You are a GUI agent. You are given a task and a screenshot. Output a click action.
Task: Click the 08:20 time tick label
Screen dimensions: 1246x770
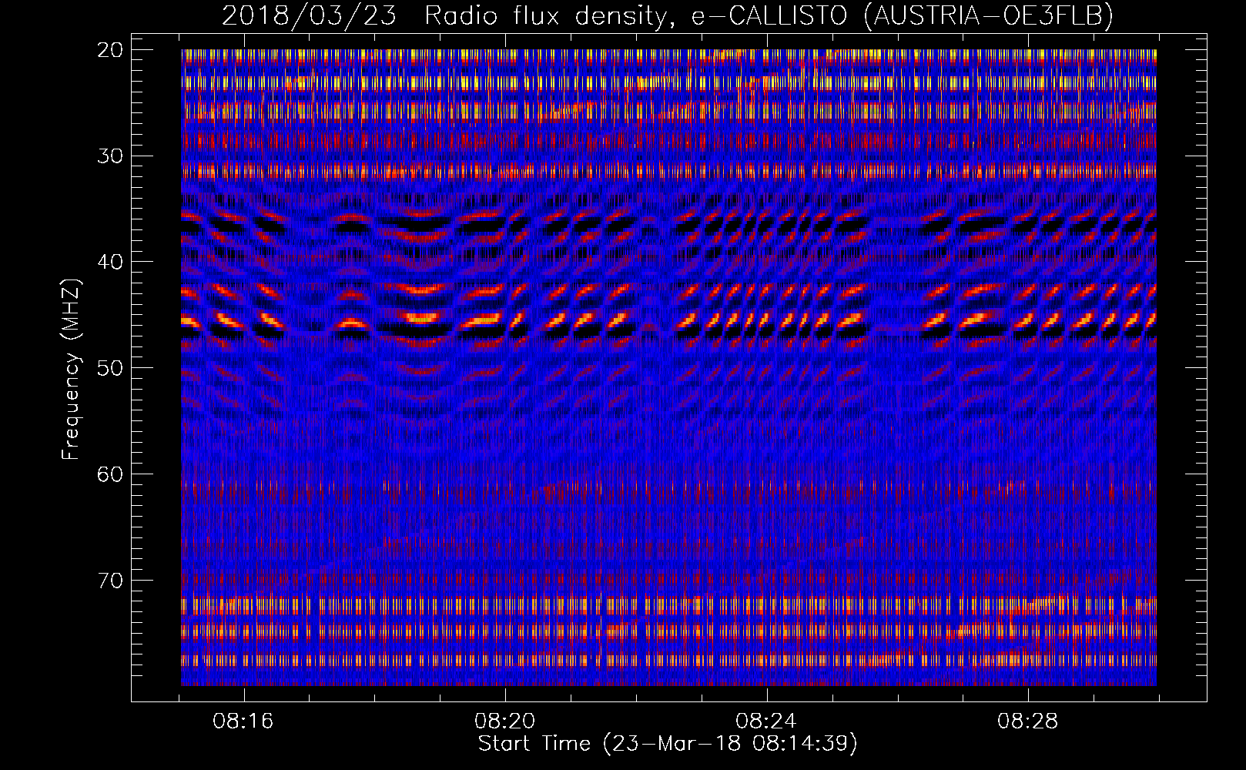coord(505,721)
